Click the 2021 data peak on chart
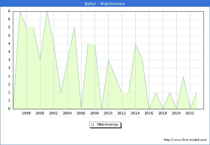Viewport: 210px width, 145px height. click(x=183, y=76)
